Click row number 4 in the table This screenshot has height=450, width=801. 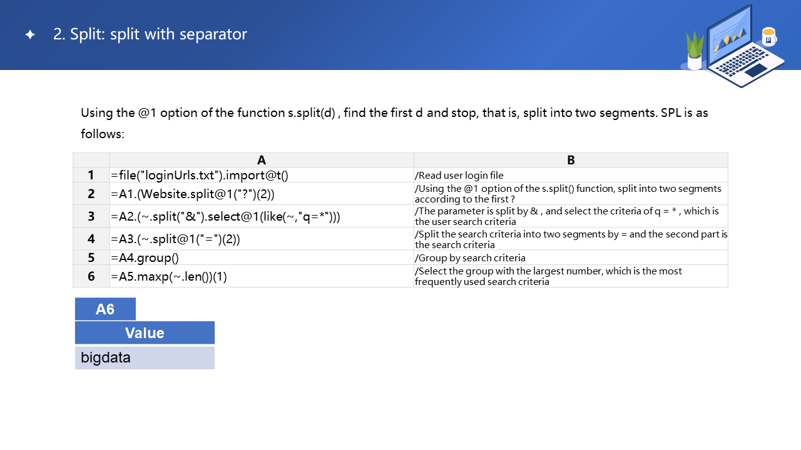point(91,239)
